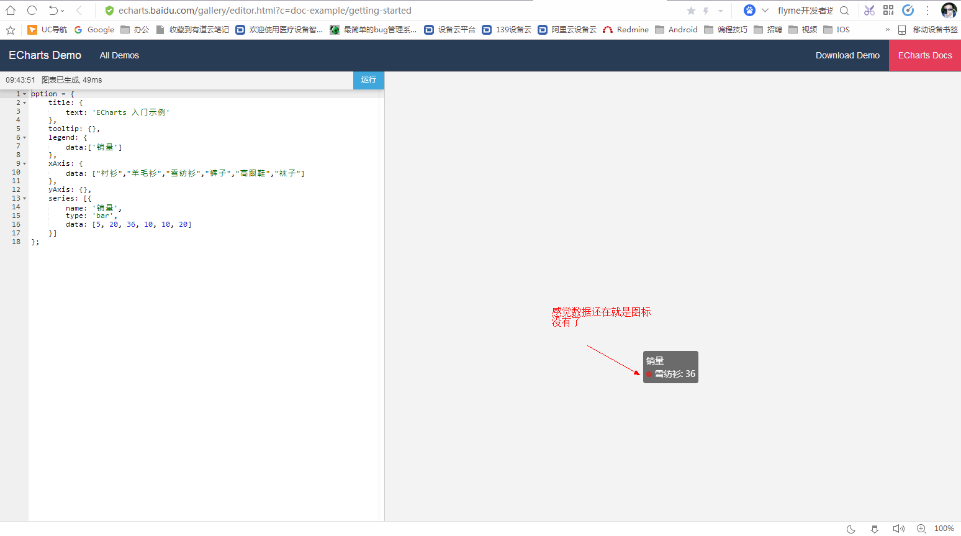Open the download manager icon at the bottom
This screenshot has width=961, height=536.
click(x=875, y=529)
